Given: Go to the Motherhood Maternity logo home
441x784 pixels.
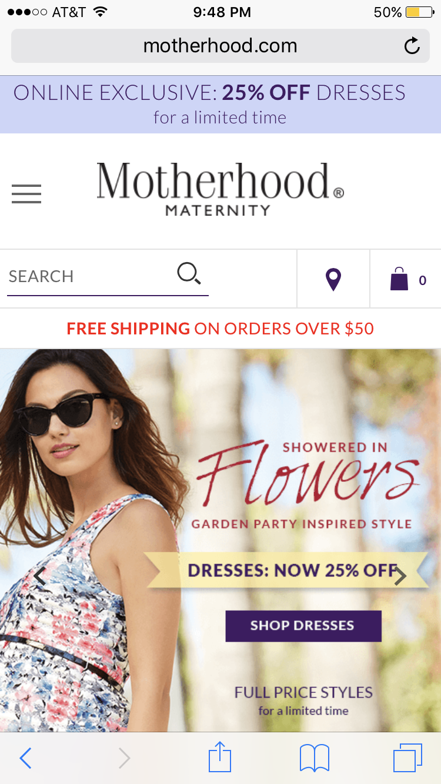Looking at the screenshot, I should pyautogui.click(x=220, y=189).
